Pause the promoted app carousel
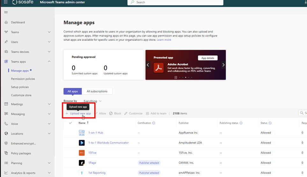Screen dimensions: 307x177 click(176, 77)
